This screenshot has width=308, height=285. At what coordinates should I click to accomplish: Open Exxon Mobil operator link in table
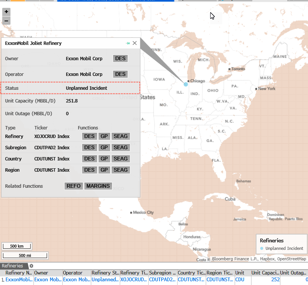pyautogui.click(x=77, y=280)
